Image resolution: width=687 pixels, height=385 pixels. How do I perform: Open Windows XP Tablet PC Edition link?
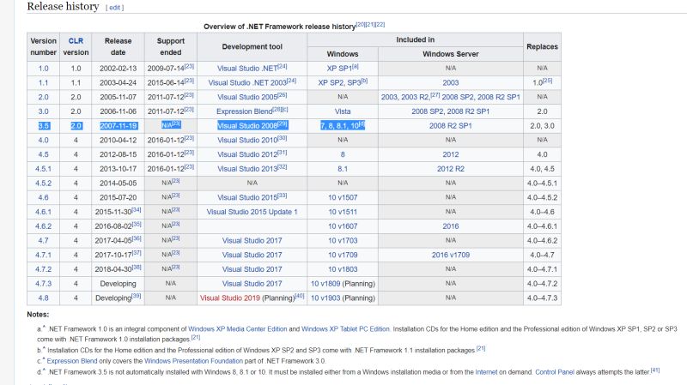click(345, 329)
